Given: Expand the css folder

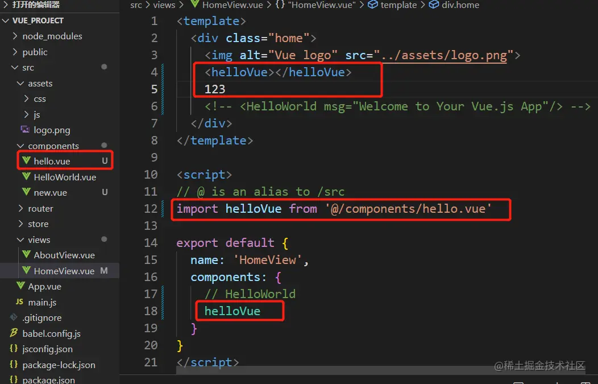Looking at the screenshot, I should (x=26, y=98).
